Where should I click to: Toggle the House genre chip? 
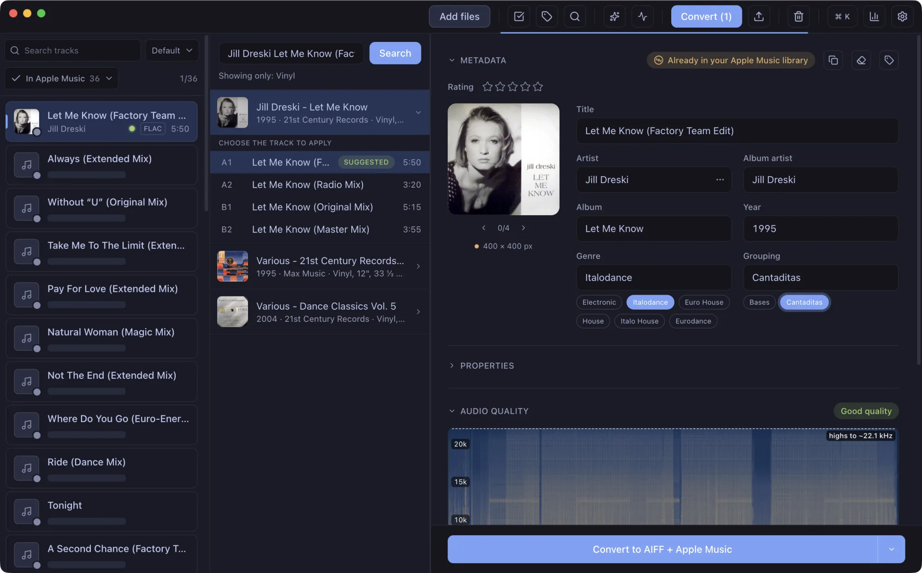pyautogui.click(x=593, y=321)
